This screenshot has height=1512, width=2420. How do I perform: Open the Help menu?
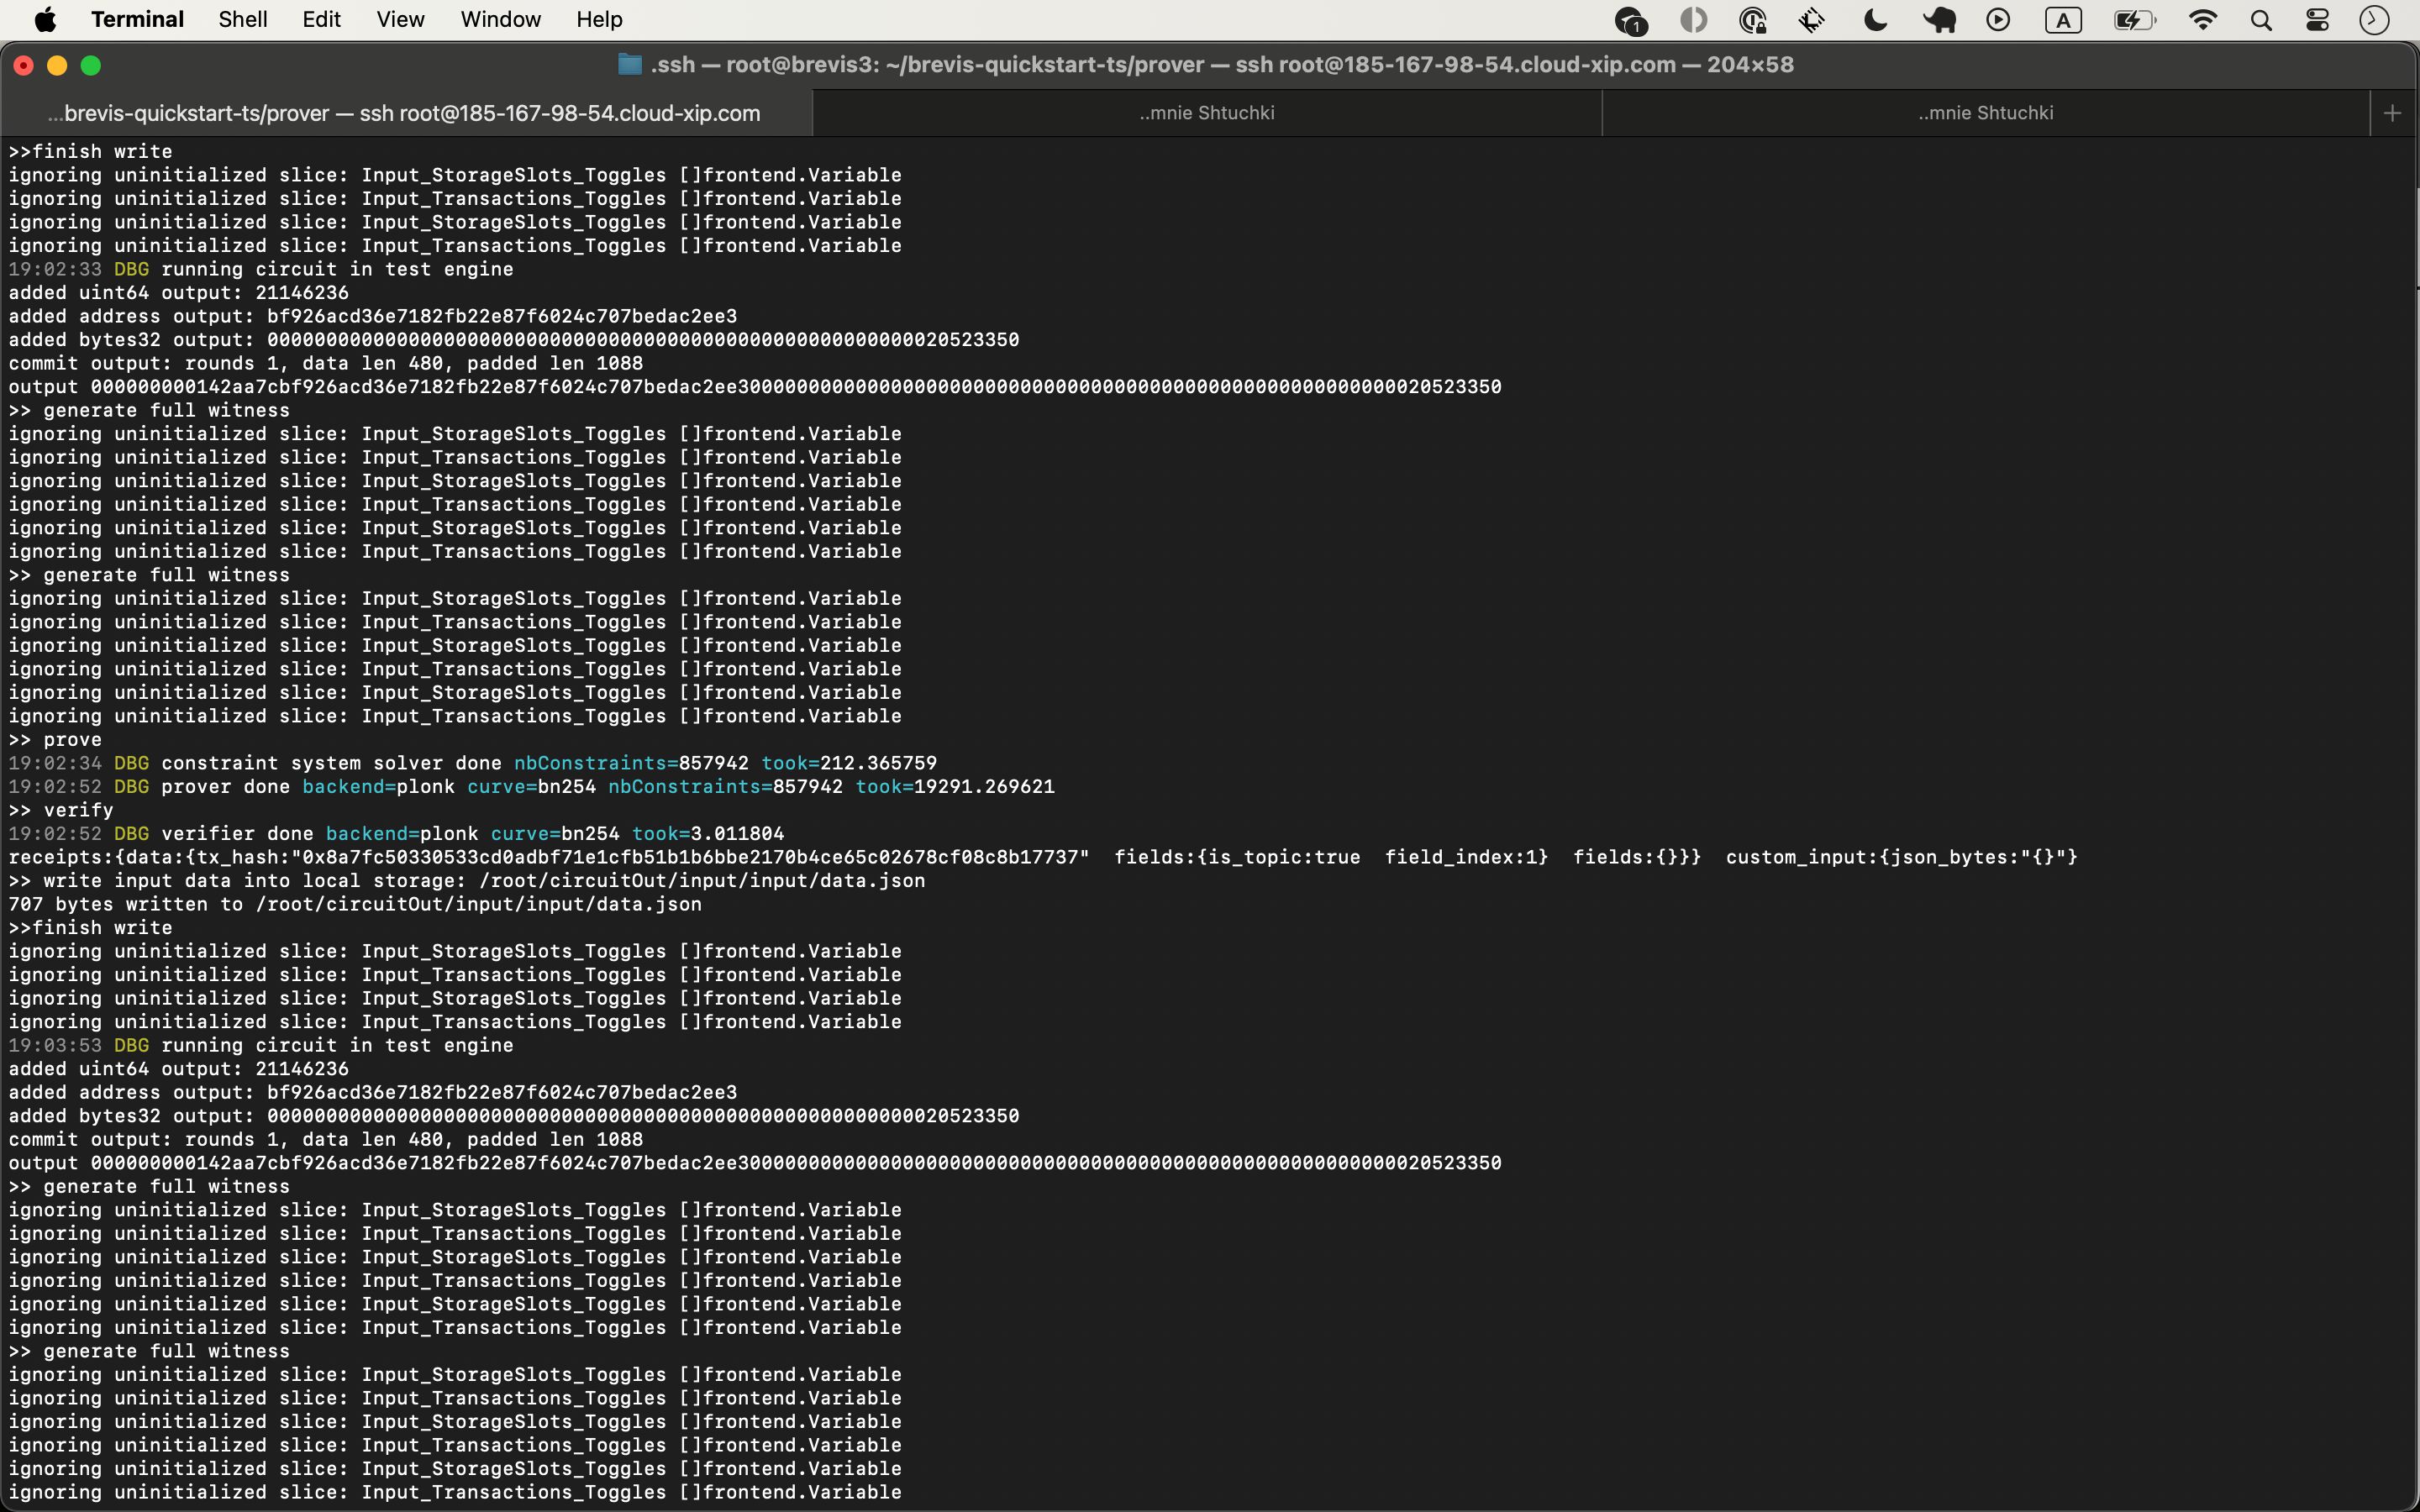coord(599,20)
